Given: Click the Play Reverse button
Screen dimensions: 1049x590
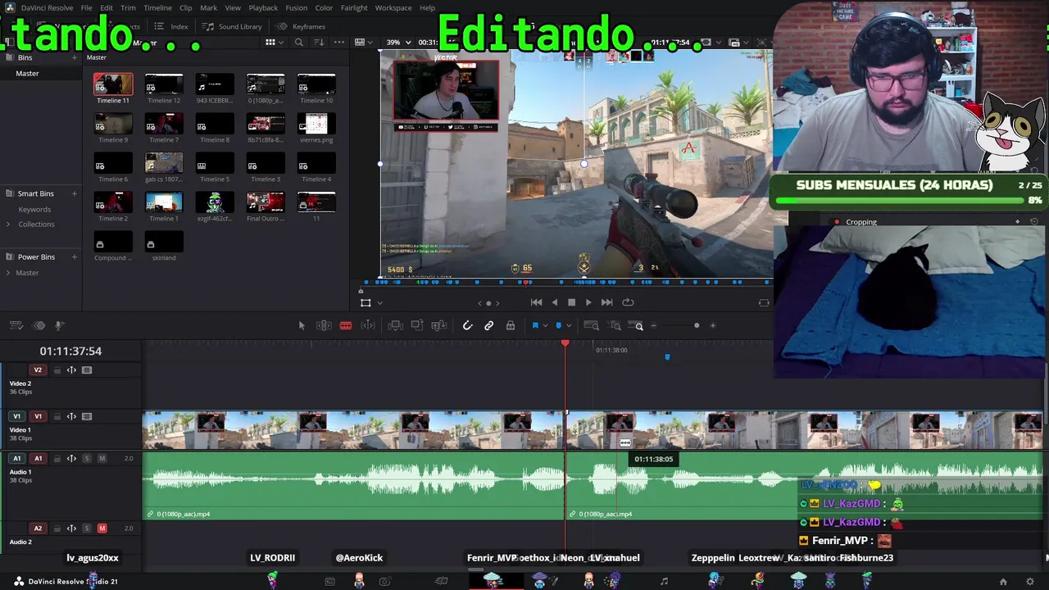Looking at the screenshot, I should click(x=555, y=302).
